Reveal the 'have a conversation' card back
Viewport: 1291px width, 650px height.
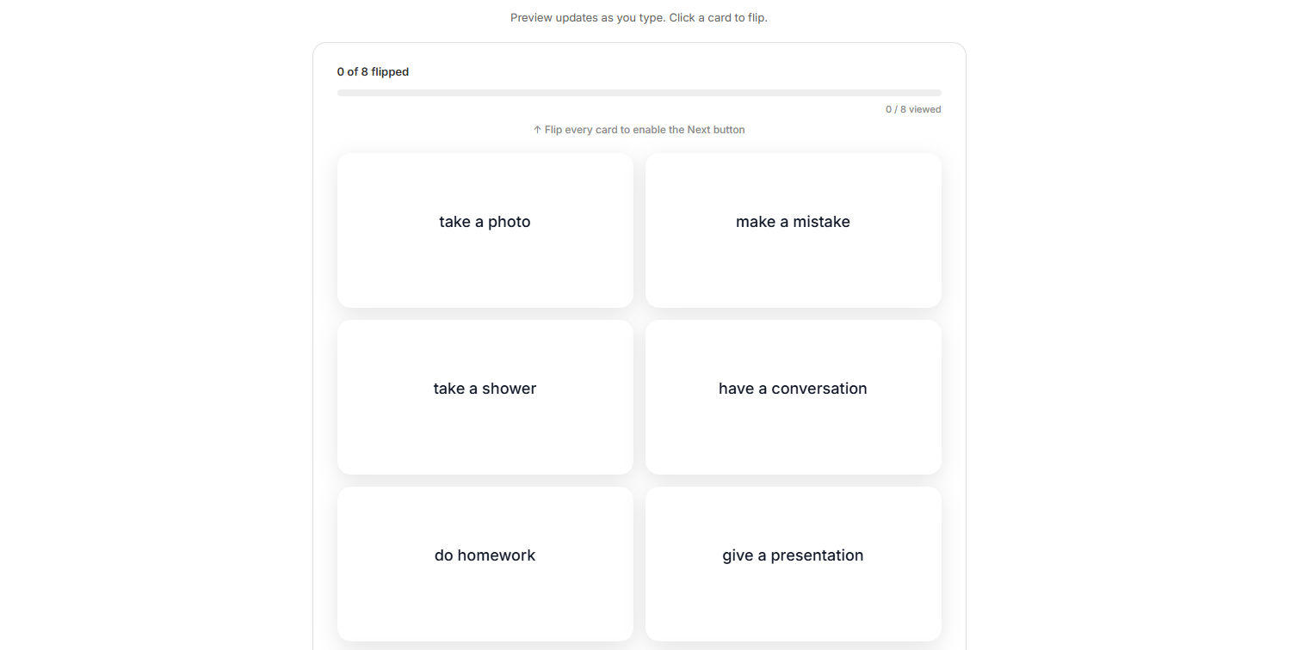(793, 396)
